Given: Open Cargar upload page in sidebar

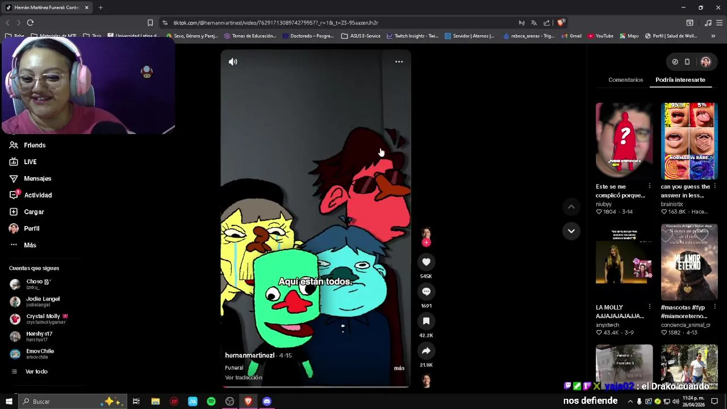Looking at the screenshot, I should point(34,212).
